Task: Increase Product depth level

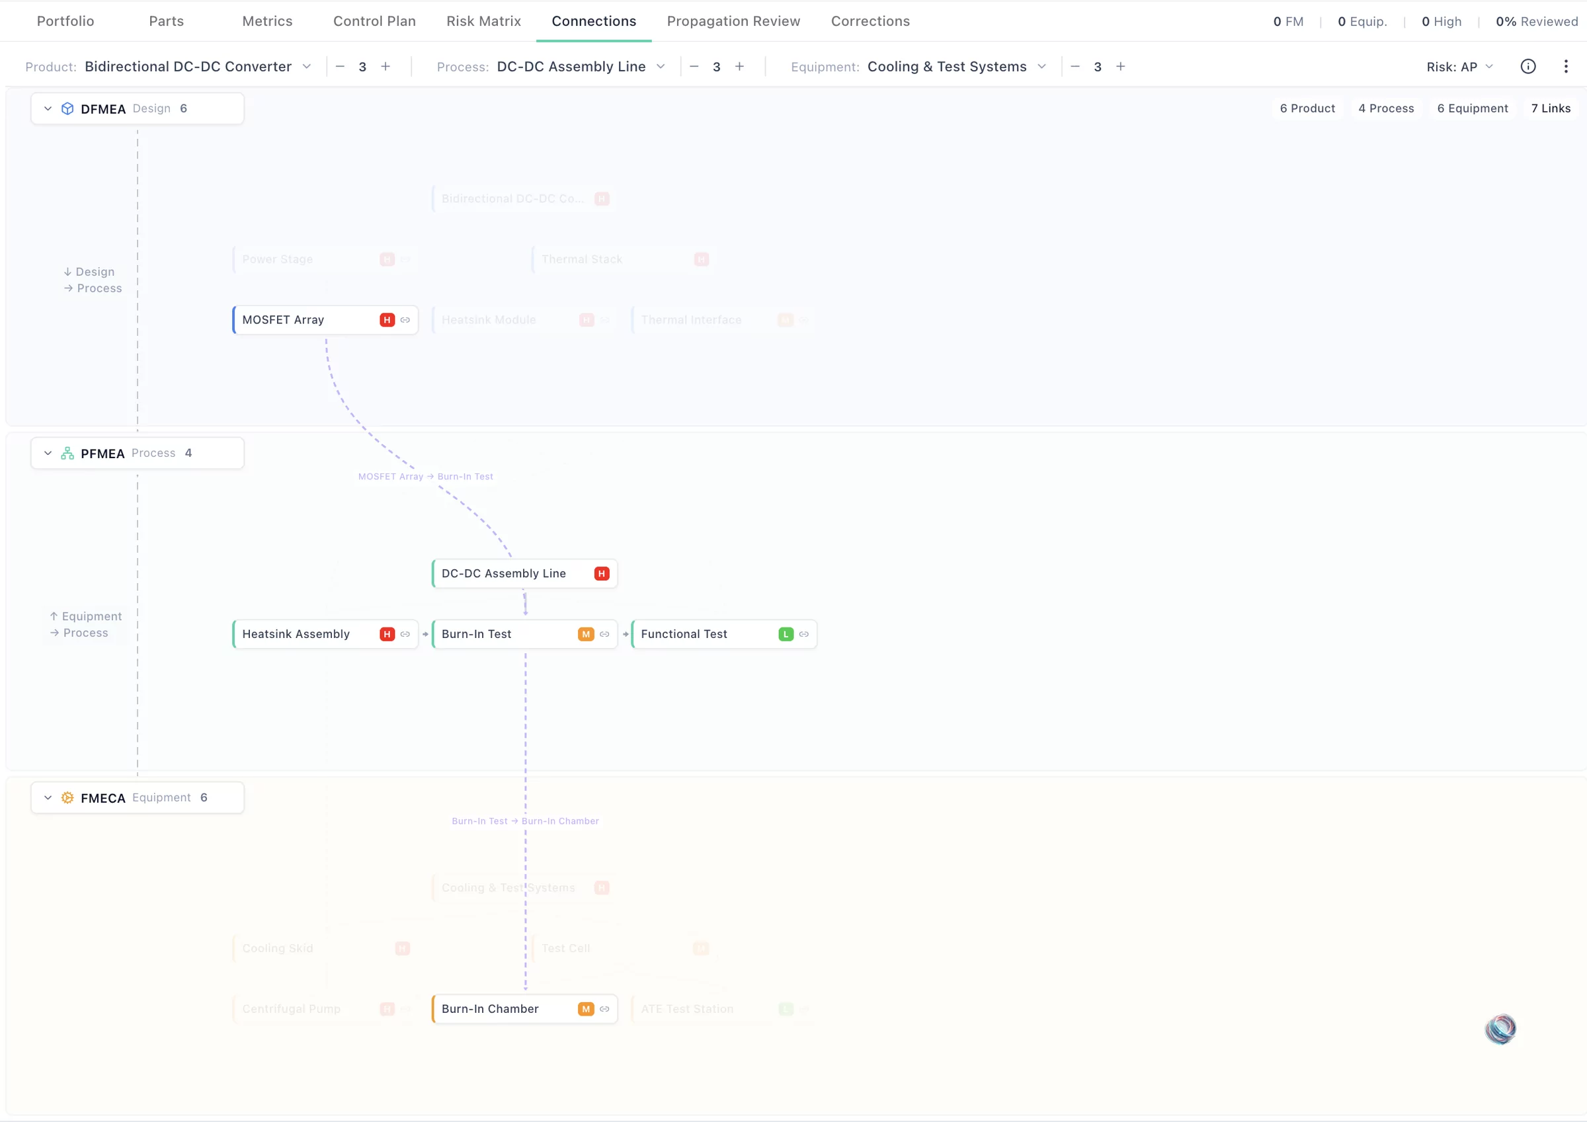Action: coord(386,66)
